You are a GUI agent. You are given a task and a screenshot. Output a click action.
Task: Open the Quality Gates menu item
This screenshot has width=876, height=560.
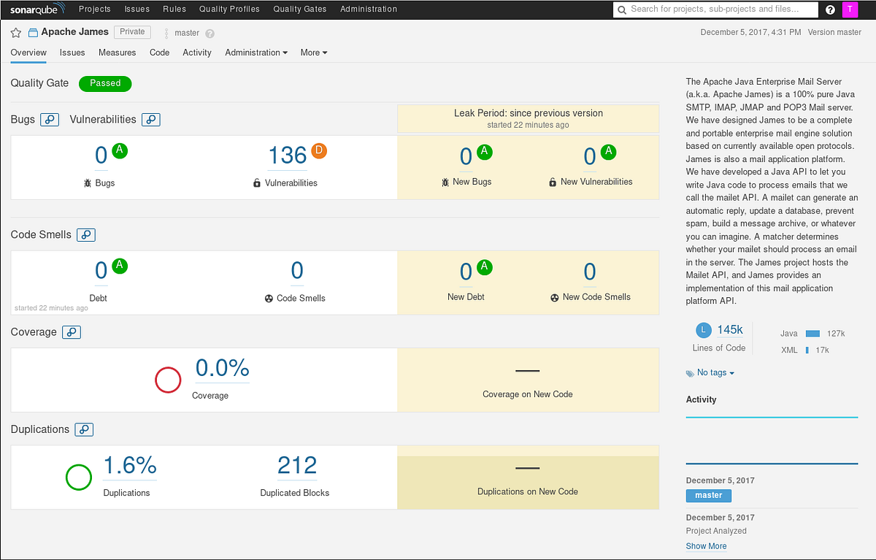[299, 9]
